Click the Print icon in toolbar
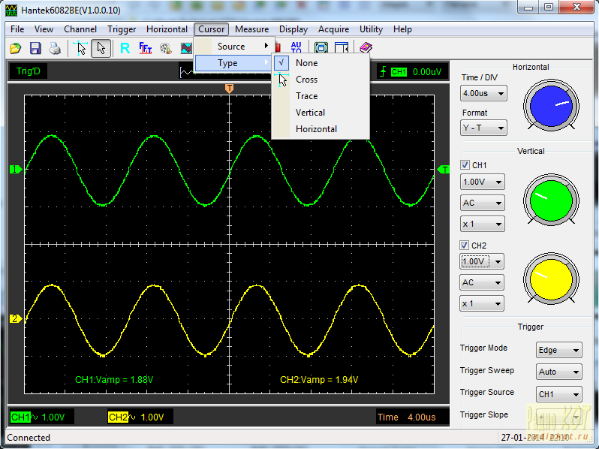The width and height of the screenshot is (599, 449). tap(55, 48)
